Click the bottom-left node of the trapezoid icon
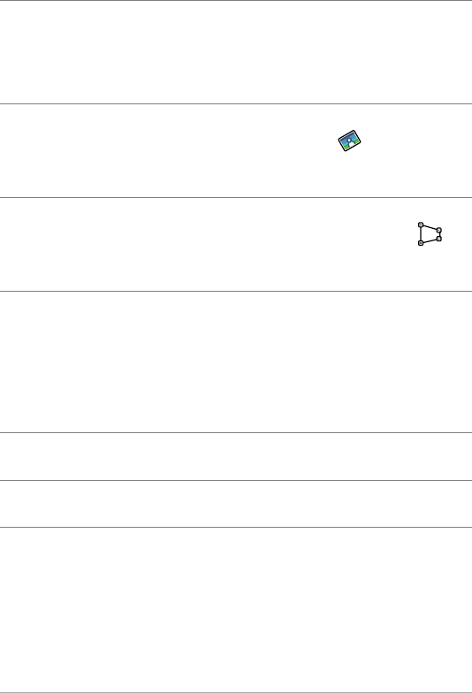The width and height of the screenshot is (472, 693). point(421,243)
